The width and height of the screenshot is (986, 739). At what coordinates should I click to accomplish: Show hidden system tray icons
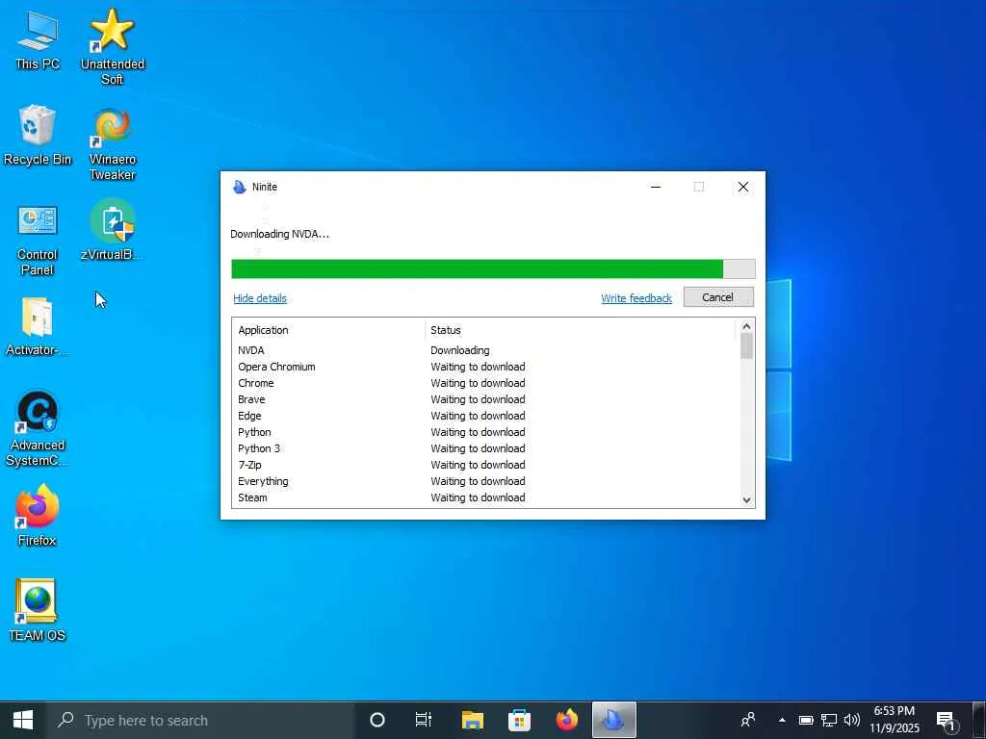782,720
